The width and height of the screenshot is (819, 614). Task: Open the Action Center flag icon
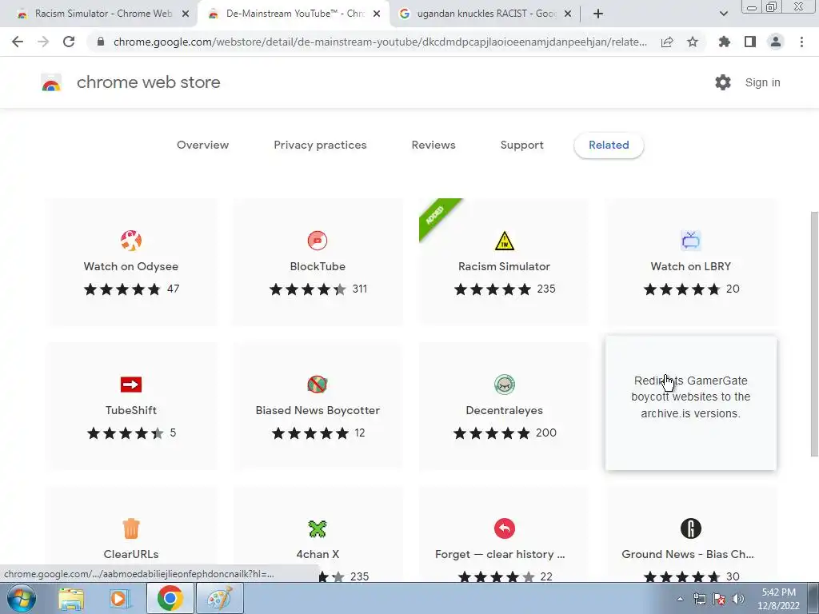(x=719, y=599)
